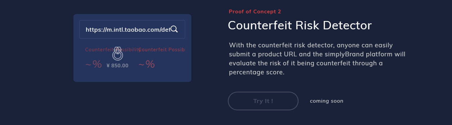This screenshot has height=125, width=452.
Task: Click the left "Counterfeit Possibility" label
Action: pos(113,50)
